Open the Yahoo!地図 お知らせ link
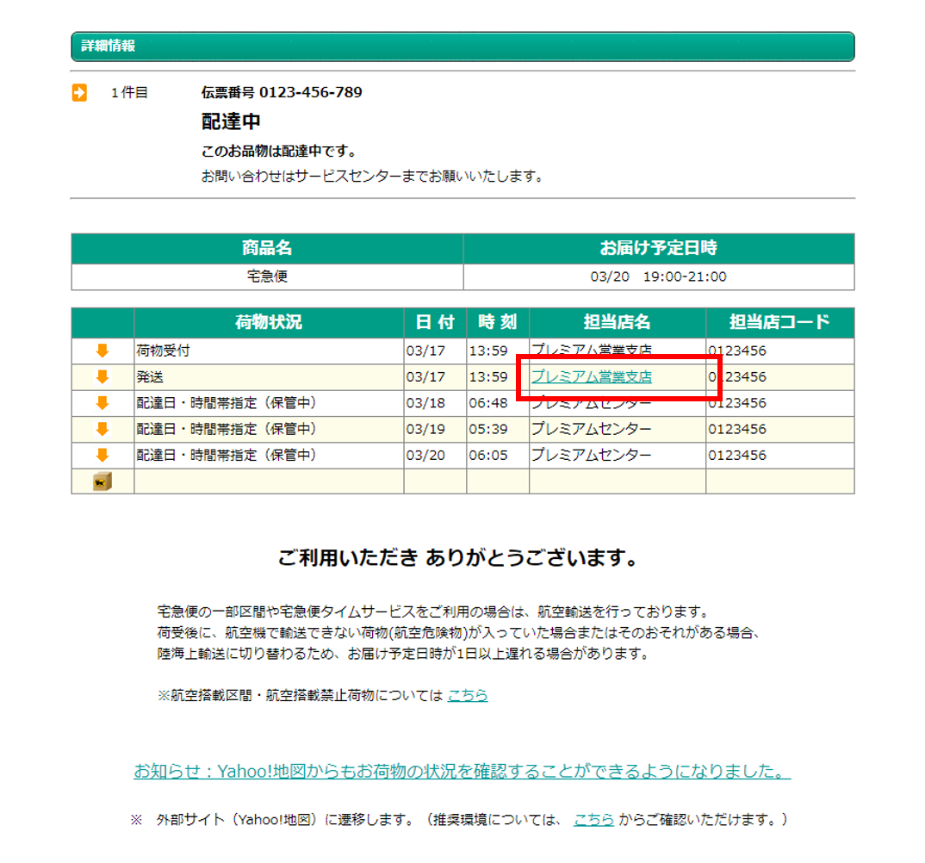 coord(462,772)
